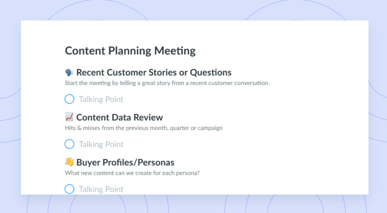
Task: Click the 'Start the meeting by telling' description
Action: [x=167, y=83]
